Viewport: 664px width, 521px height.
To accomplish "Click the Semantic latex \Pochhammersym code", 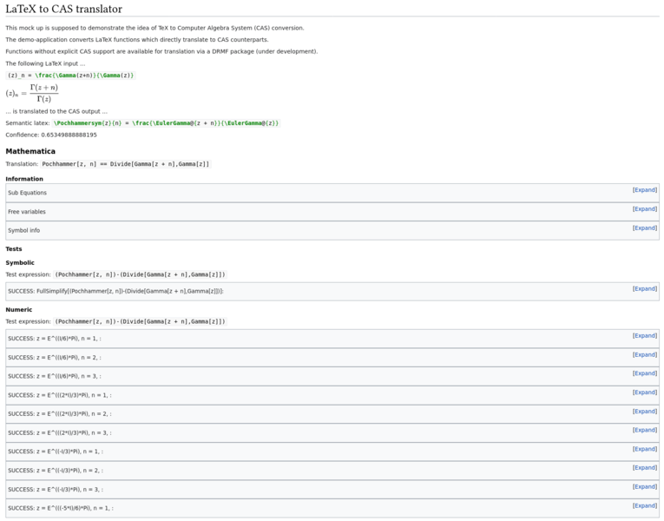I will (x=167, y=123).
